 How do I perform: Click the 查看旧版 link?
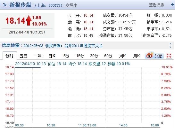[156, 5]
